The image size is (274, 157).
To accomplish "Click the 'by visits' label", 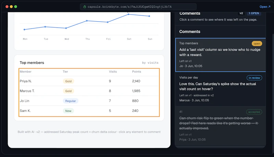I will (x=150, y=63).
